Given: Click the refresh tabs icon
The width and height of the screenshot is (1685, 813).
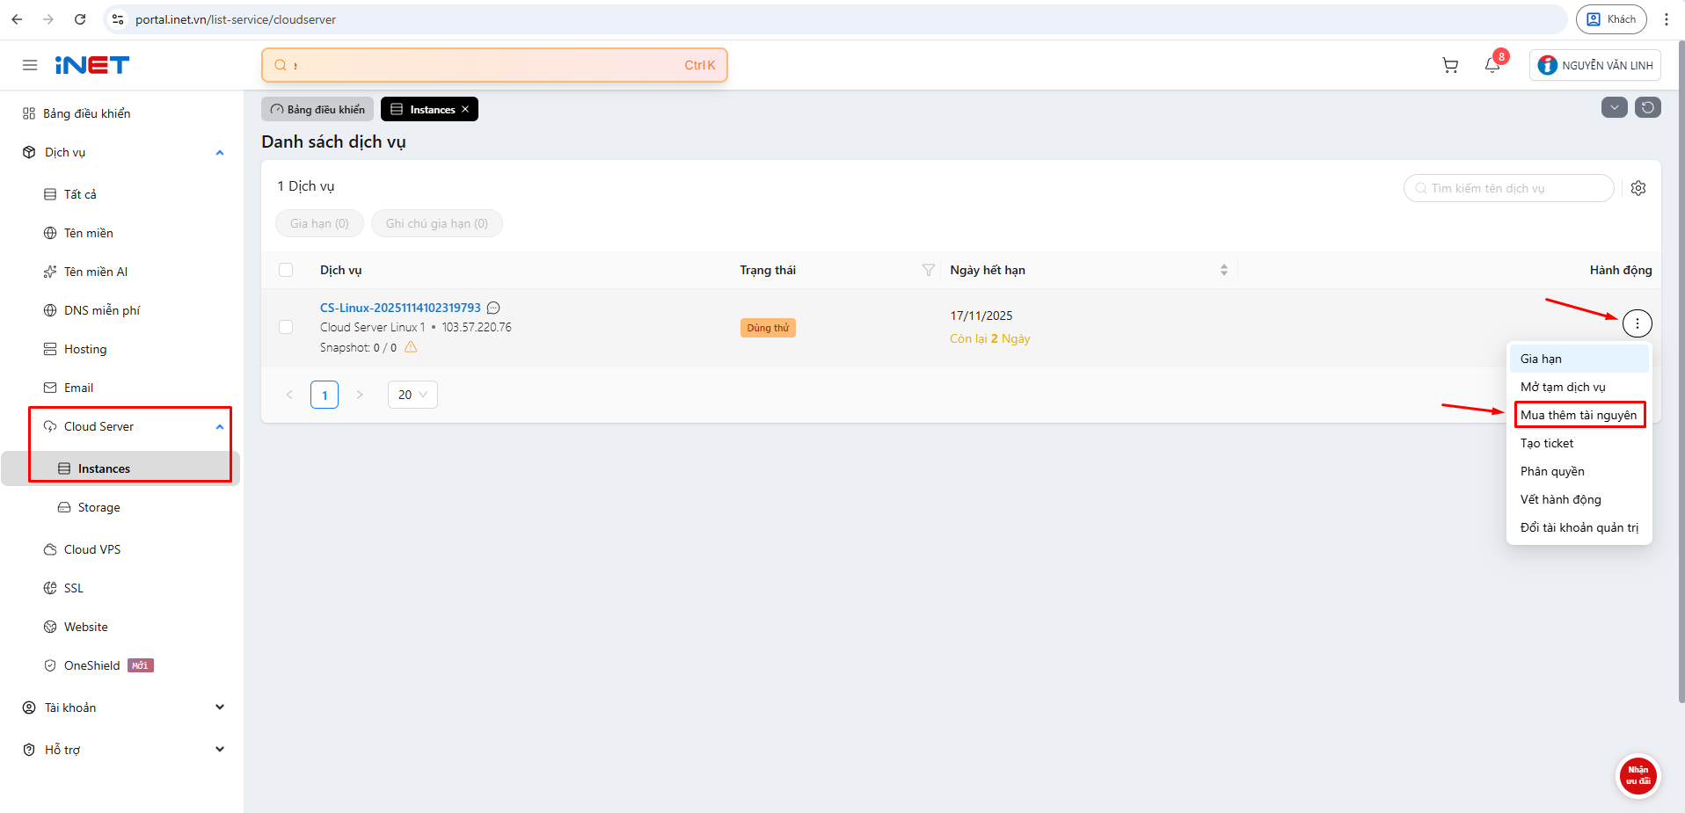Looking at the screenshot, I should [x=1648, y=107].
